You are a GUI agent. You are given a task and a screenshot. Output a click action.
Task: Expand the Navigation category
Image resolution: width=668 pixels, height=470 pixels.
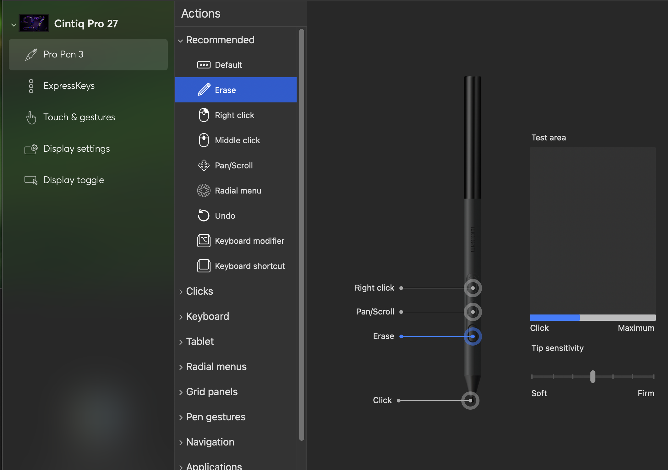pyautogui.click(x=181, y=443)
